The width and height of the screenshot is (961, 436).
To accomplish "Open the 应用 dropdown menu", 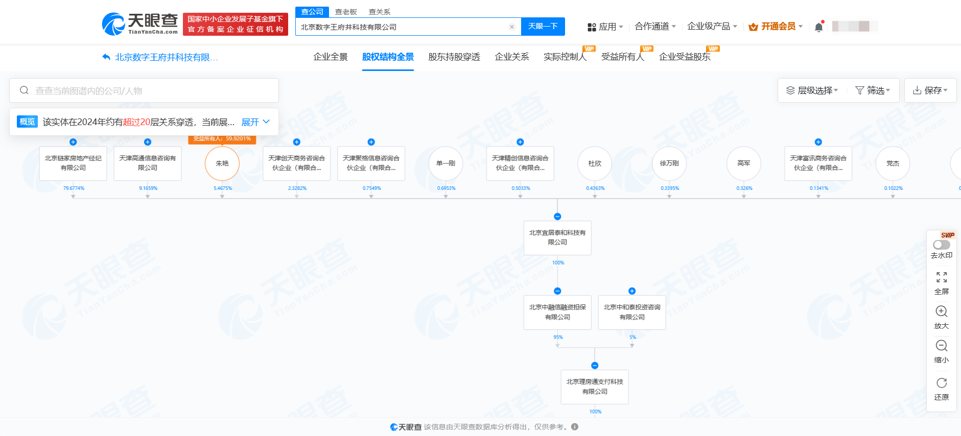I will (x=605, y=27).
